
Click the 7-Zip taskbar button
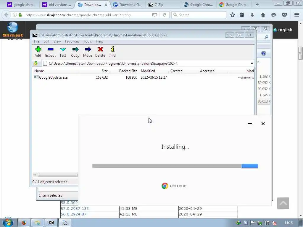pyautogui.click(x=51, y=223)
